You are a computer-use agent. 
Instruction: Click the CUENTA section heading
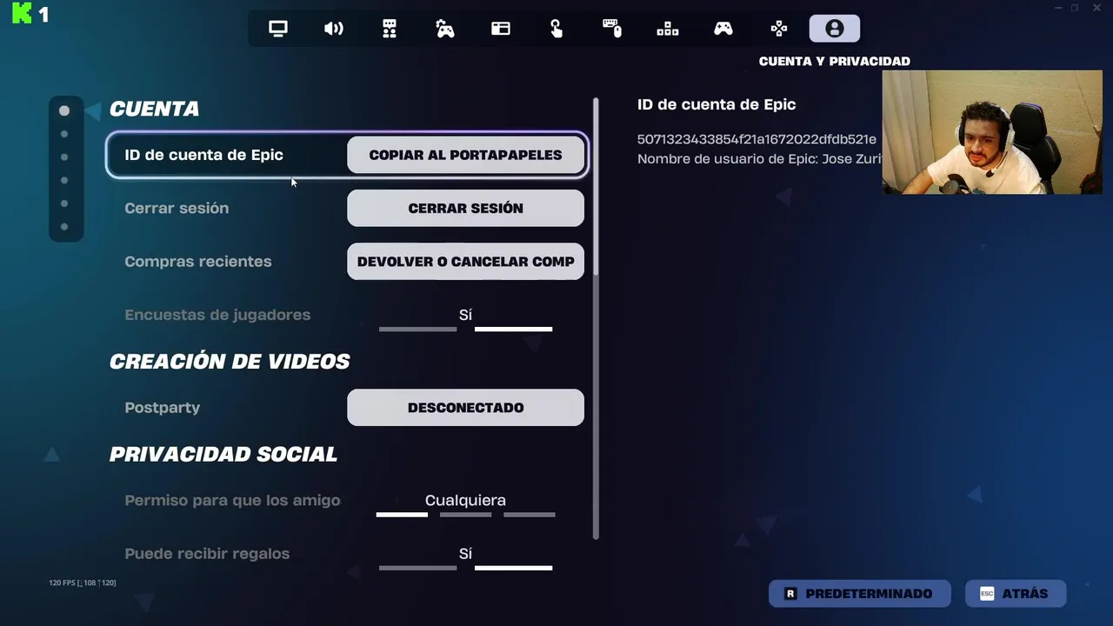tap(154, 109)
